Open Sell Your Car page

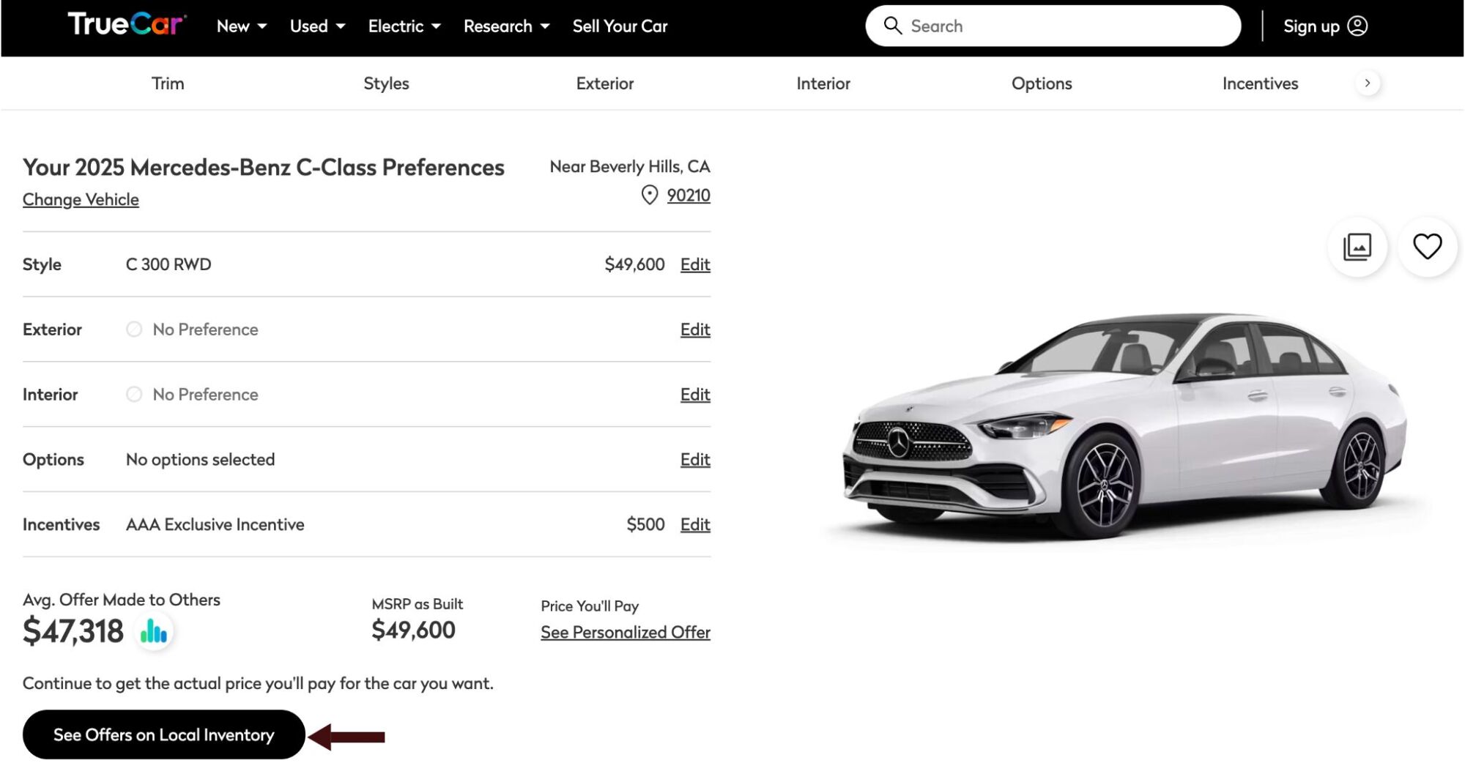(620, 26)
